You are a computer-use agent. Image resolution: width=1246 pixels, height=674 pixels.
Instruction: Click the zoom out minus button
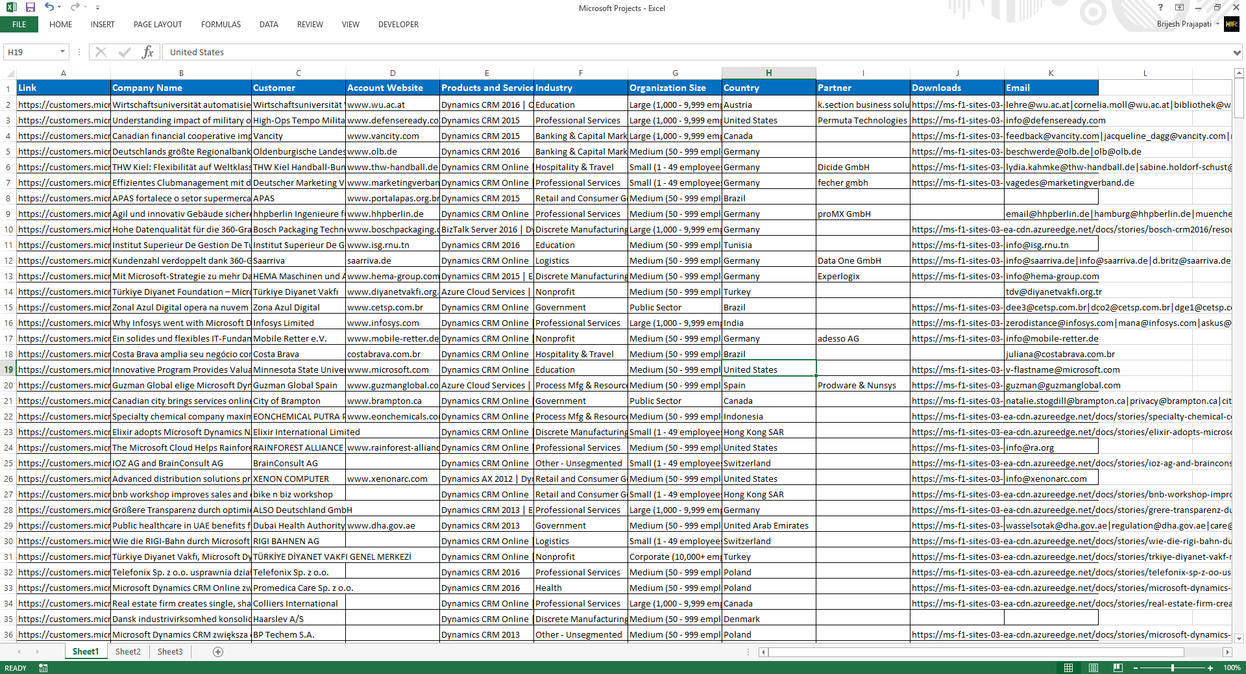tap(1136, 668)
